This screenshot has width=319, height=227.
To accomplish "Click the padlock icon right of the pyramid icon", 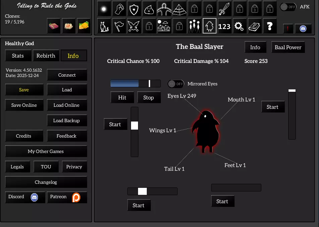I will 194,9.
